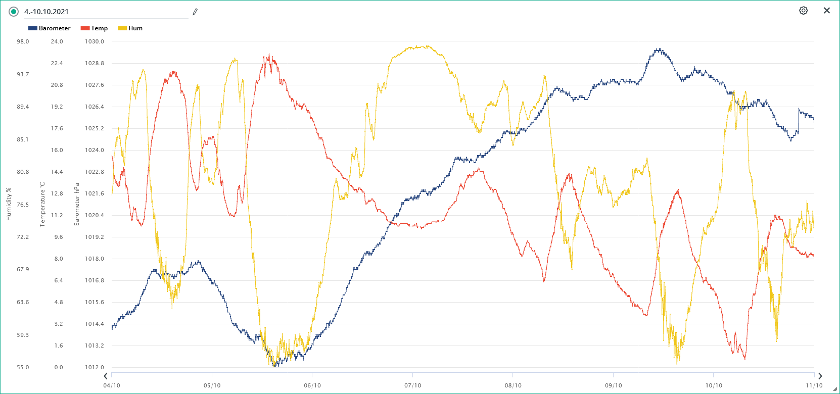
Task: Close the chart panel with the X
Action: (x=827, y=11)
